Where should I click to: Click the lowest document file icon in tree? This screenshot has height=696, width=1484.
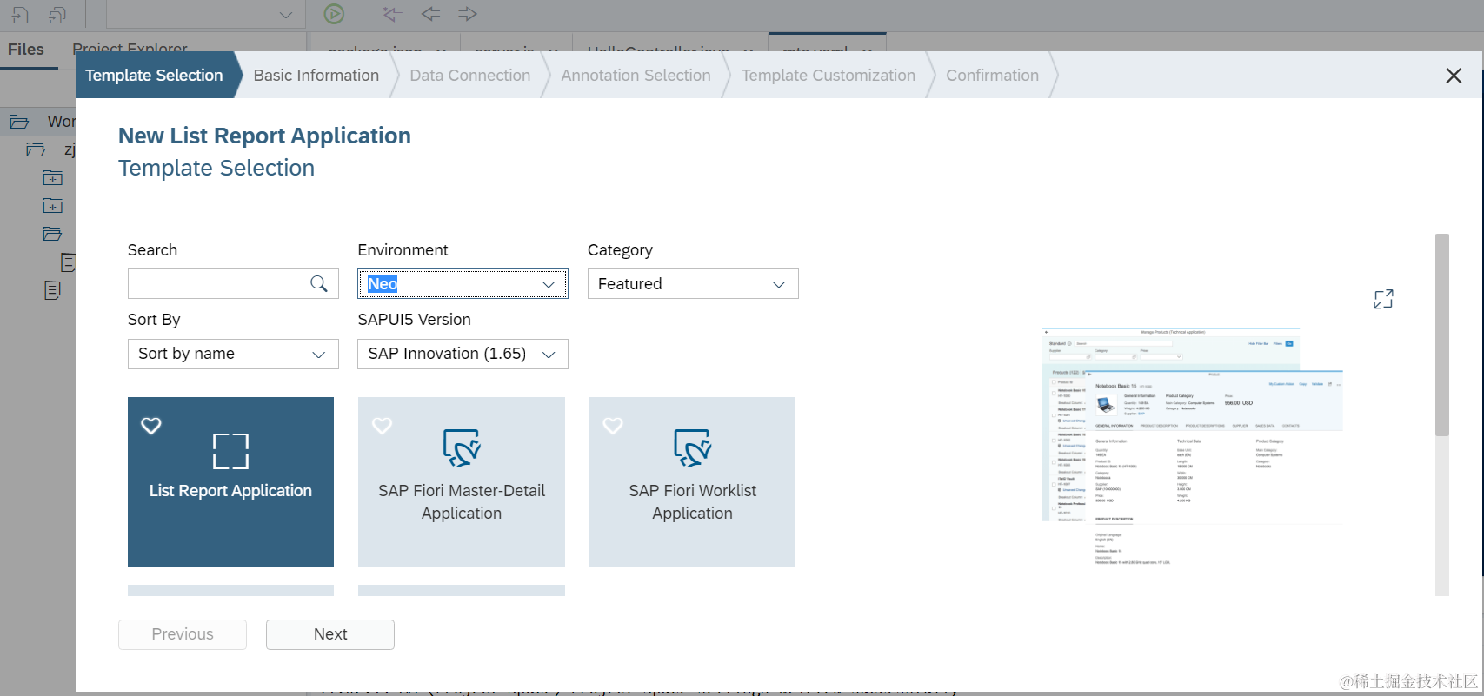coord(53,290)
